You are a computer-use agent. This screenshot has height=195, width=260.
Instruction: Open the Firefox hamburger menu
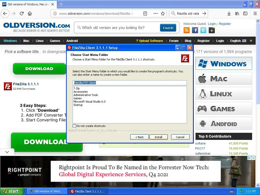pos(255,14)
